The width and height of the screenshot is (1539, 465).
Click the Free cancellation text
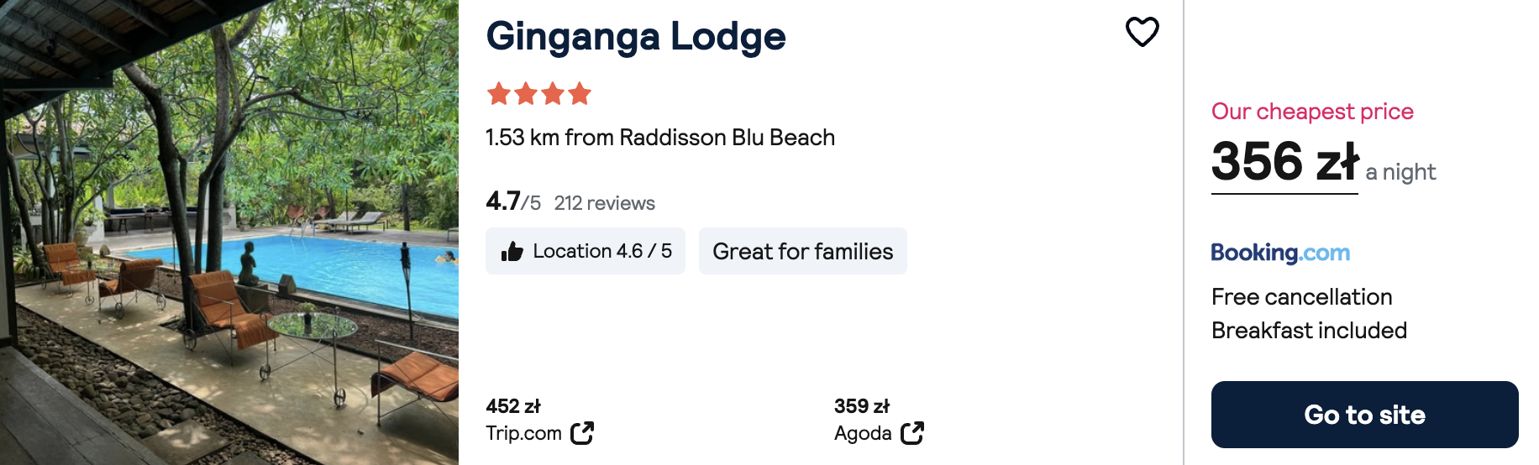(x=1301, y=297)
